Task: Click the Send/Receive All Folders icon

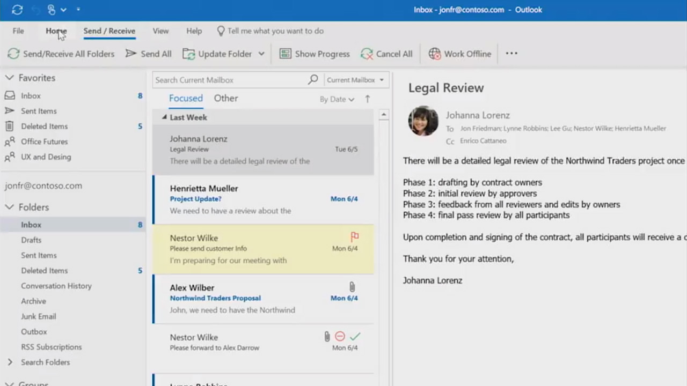Action: [x=13, y=54]
